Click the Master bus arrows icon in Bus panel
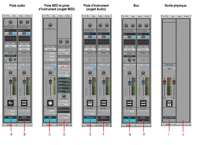 coord(143,103)
